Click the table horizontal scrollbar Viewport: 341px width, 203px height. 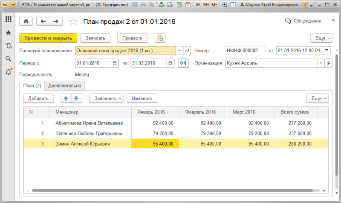[173, 190]
